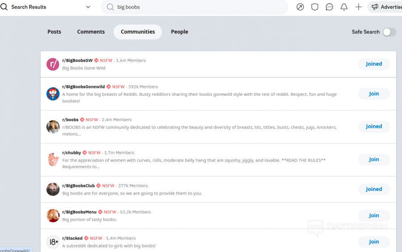402x252 pixels.
Task: Click the Joined button for r/boobs
Action: 374,126
